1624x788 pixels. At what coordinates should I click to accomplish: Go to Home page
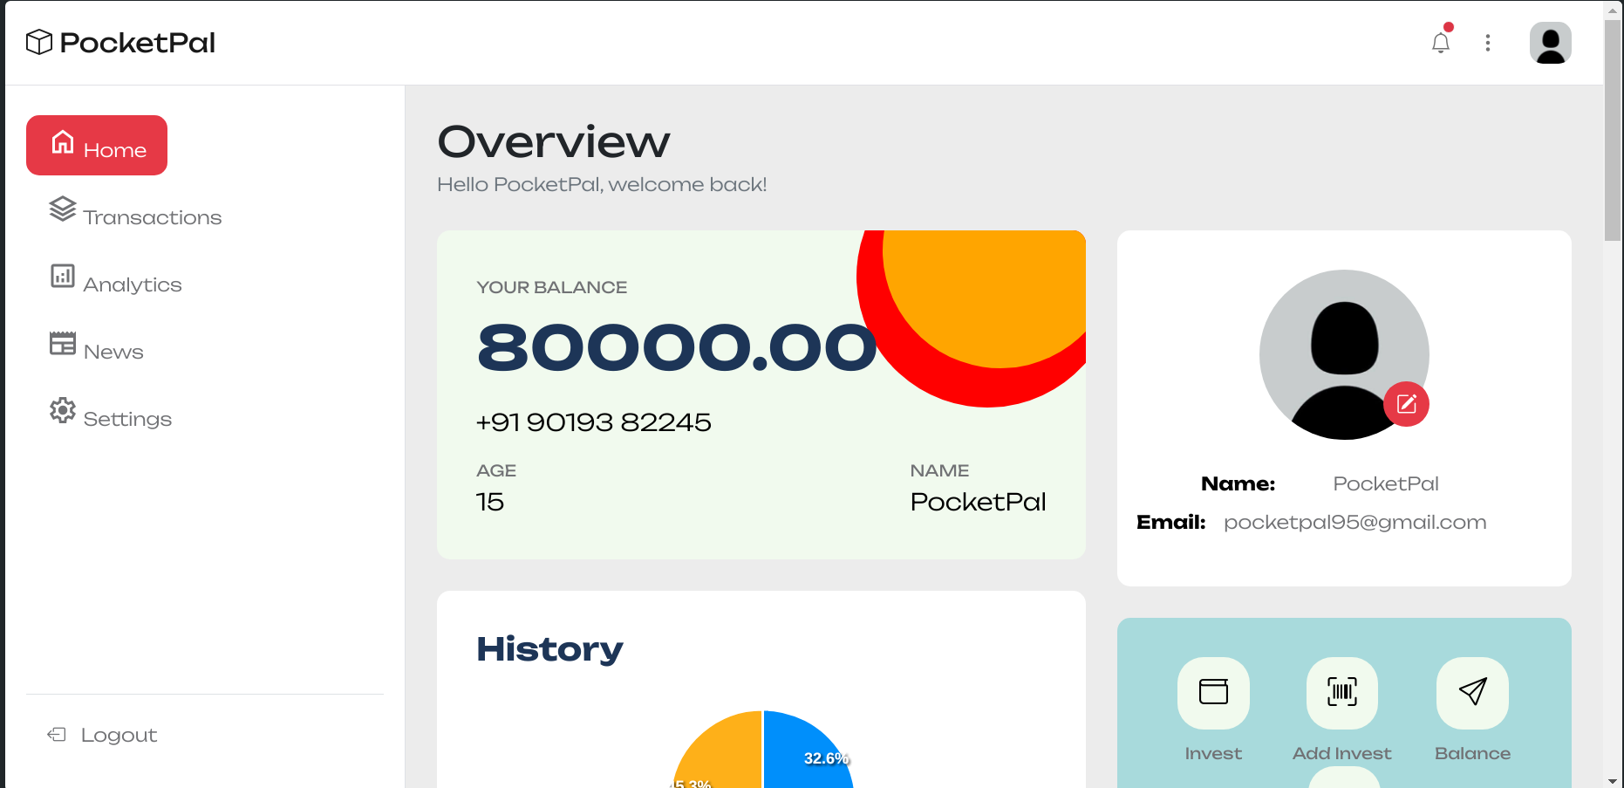coord(97,145)
